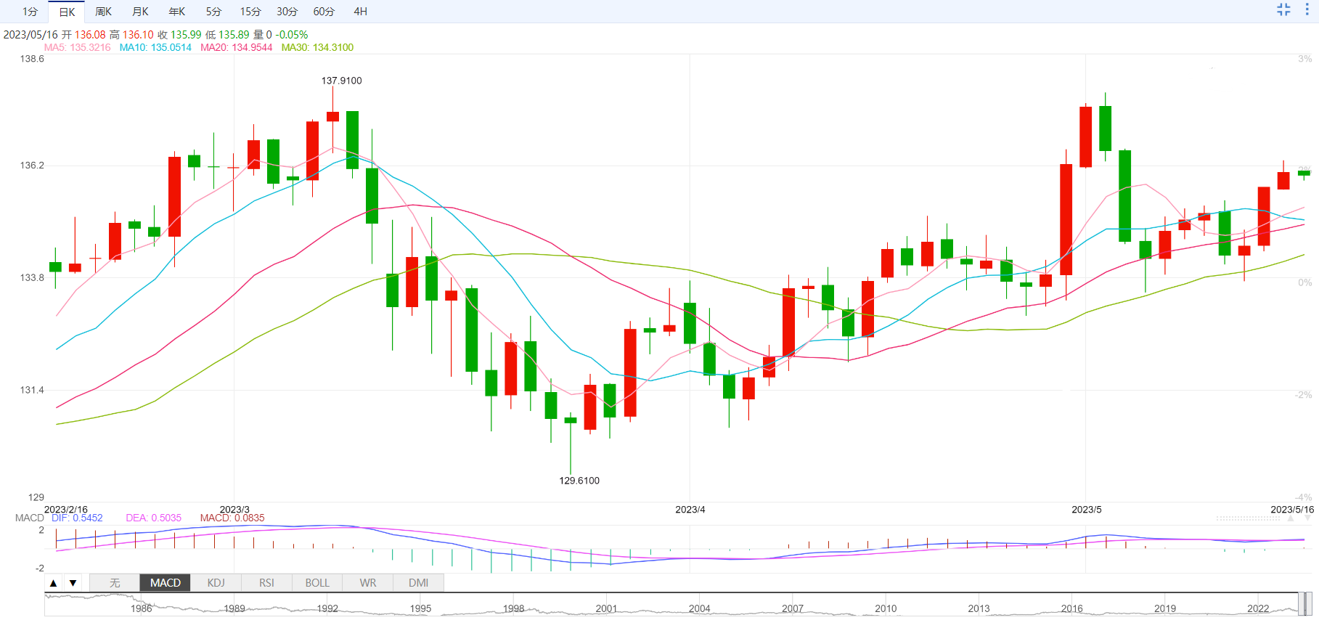Click the DEA: 0.5035 MACD value
1319x644 pixels.
click(154, 518)
